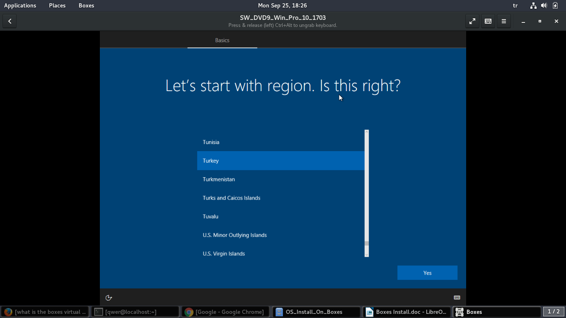Click the battery status icon

pos(555,5)
